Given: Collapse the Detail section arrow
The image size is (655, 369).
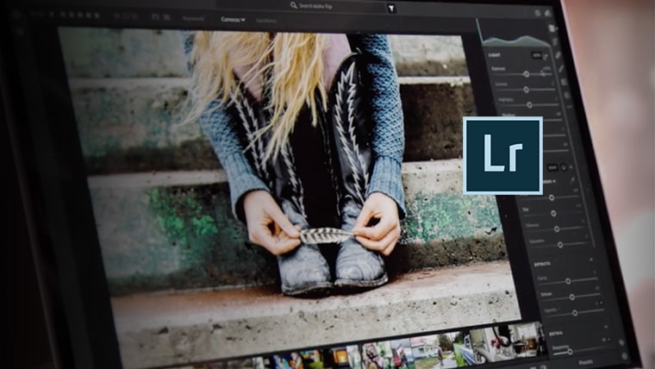Looking at the screenshot, I should [607, 327].
